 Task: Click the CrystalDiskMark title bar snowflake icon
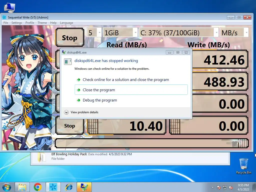click(x=4, y=17)
